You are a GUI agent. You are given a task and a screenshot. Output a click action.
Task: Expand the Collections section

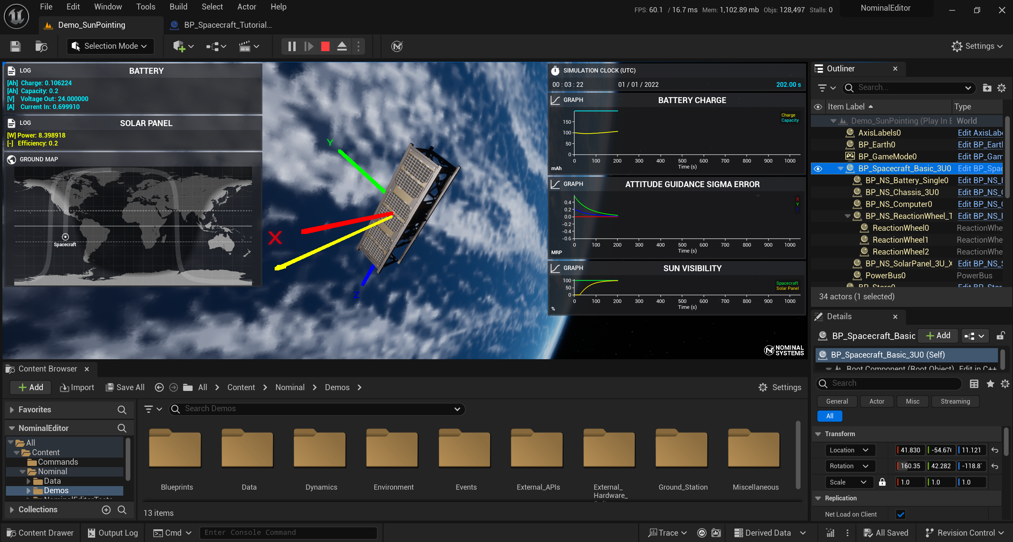pyautogui.click(x=11, y=510)
